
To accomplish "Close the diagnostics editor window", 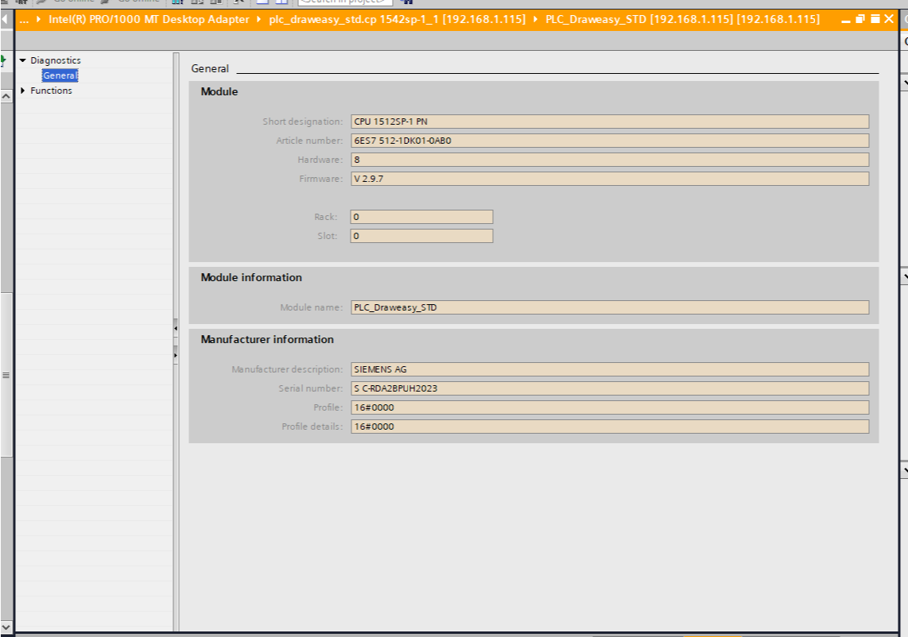I will [889, 19].
